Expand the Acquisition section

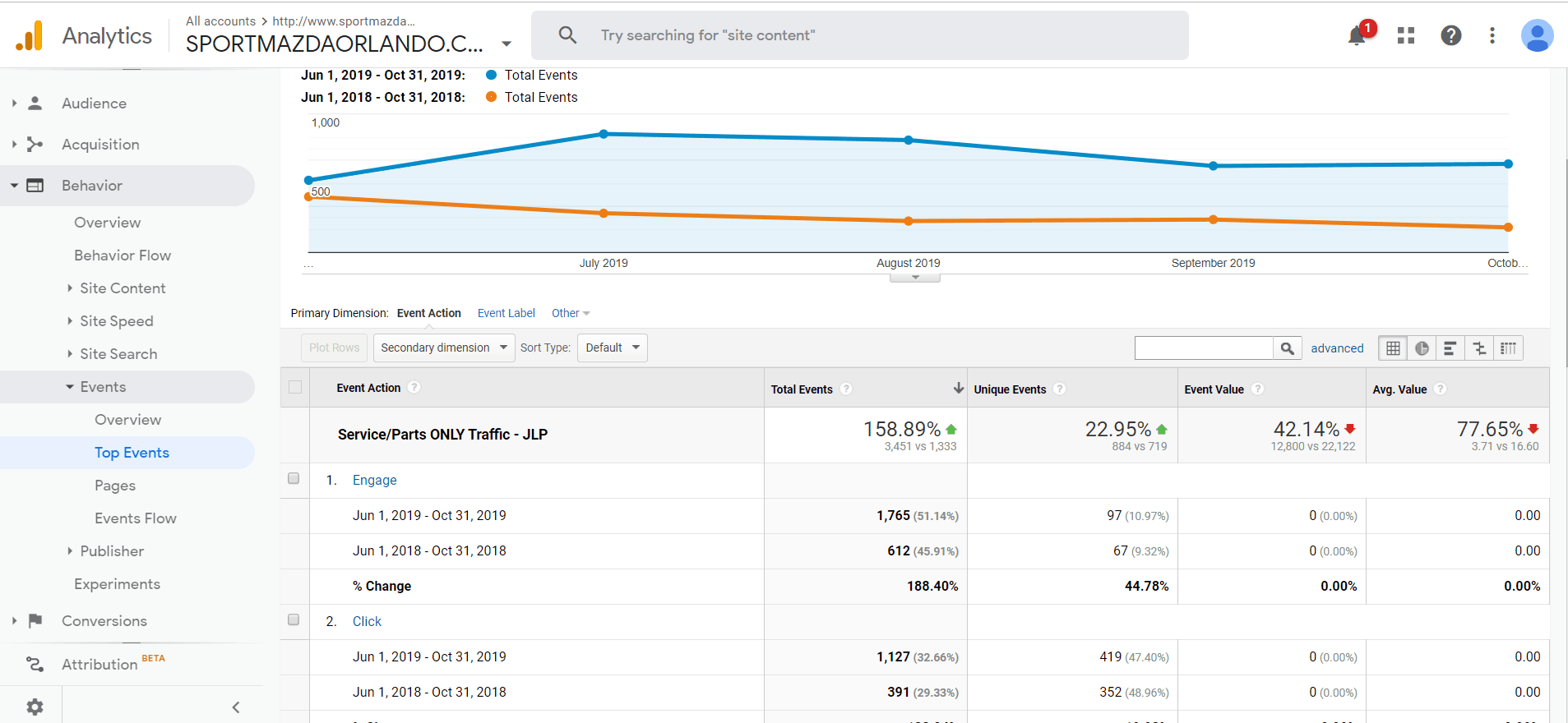coord(14,145)
